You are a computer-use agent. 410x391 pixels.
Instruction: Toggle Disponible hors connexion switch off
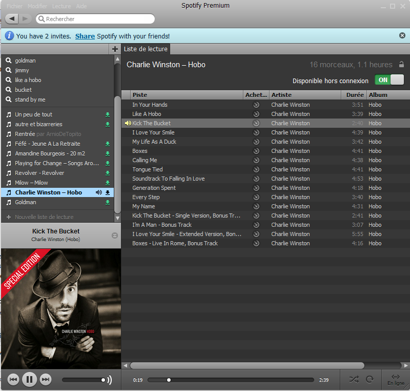coord(389,80)
